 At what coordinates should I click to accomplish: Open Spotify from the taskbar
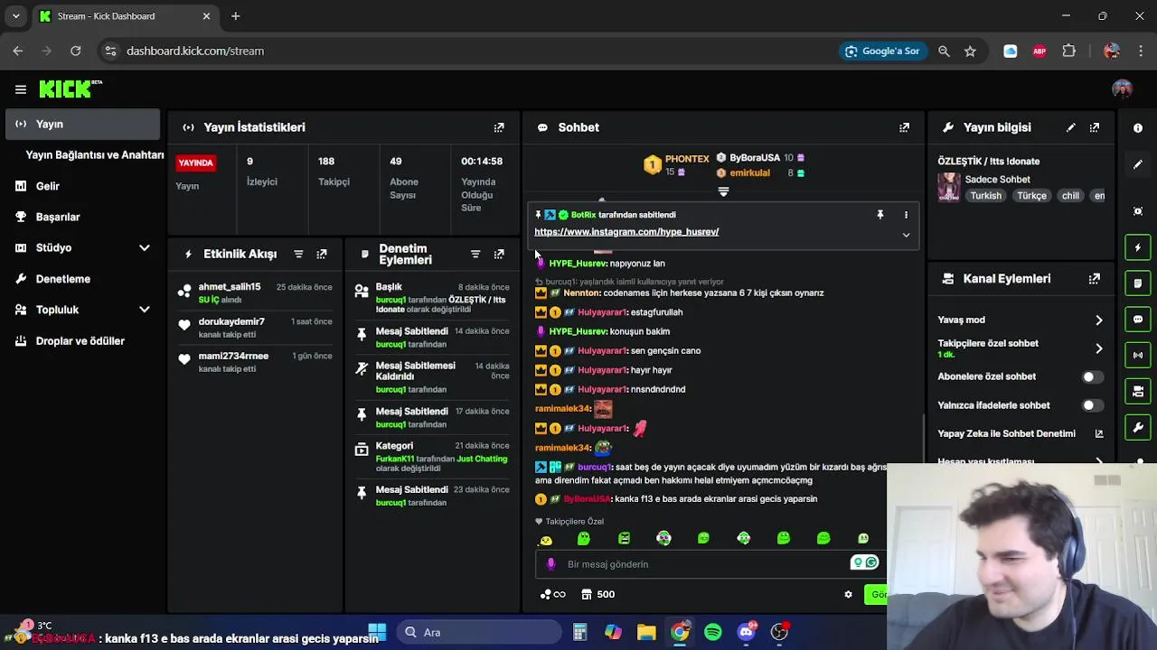tap(712, 632)
